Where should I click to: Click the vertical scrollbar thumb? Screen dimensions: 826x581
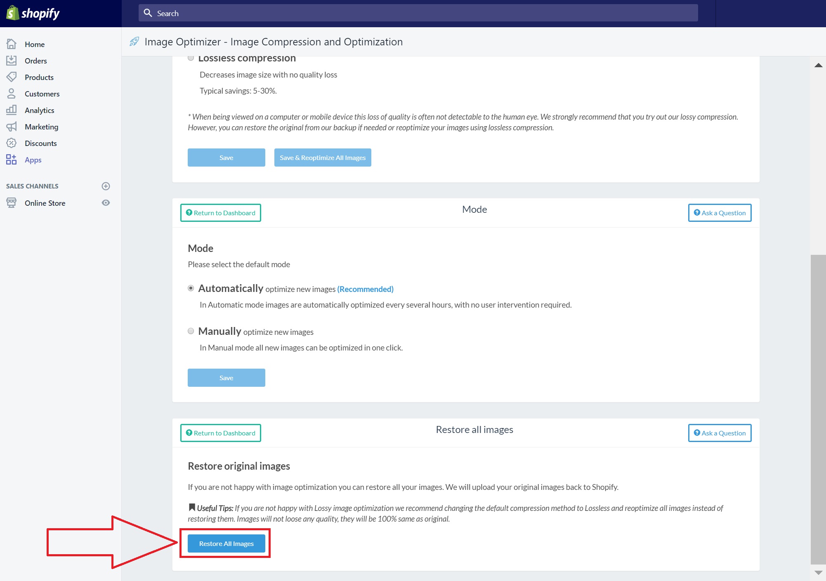click(819, 409)
